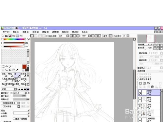
Task: Create a new layer folder
Action: (148, 83)
